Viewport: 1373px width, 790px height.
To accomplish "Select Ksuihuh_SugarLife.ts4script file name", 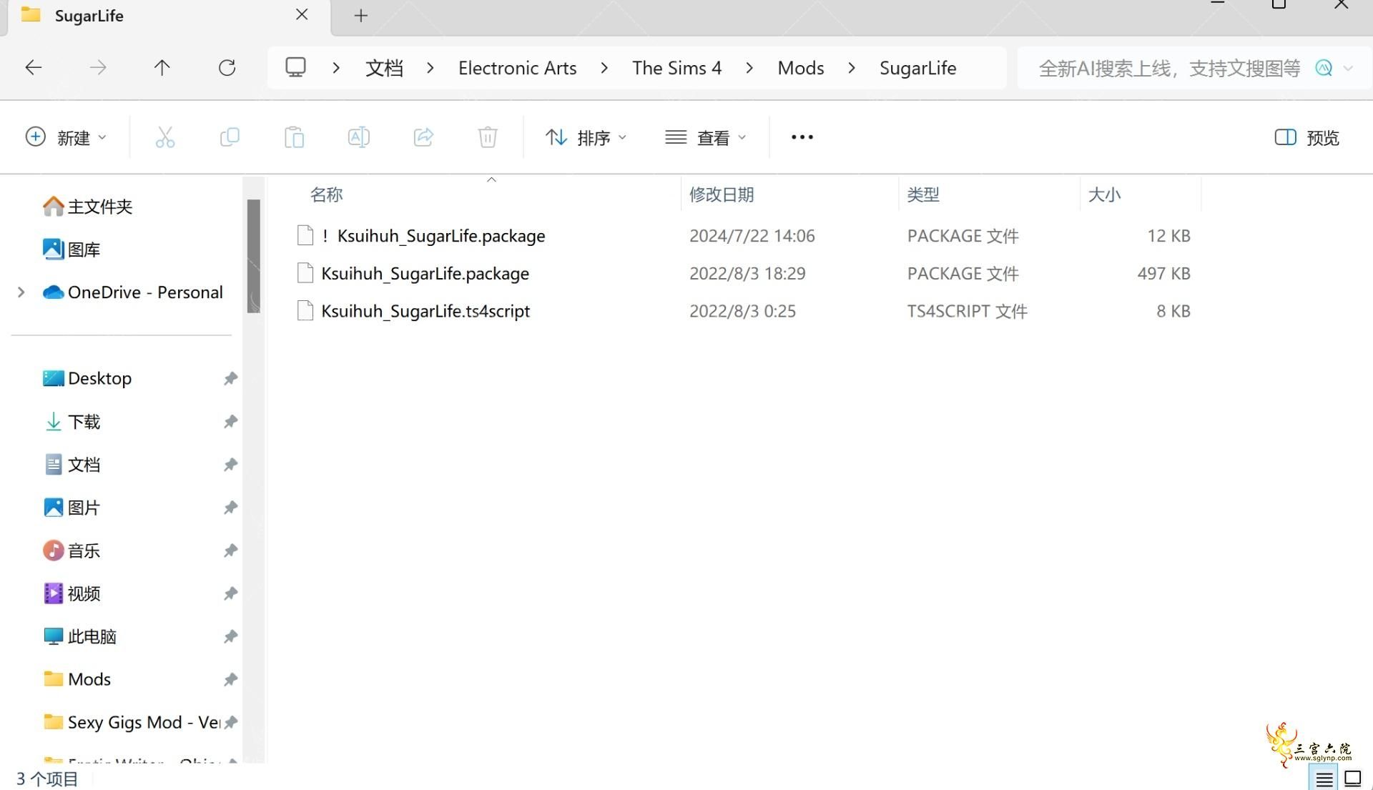I will click(425, 311).
